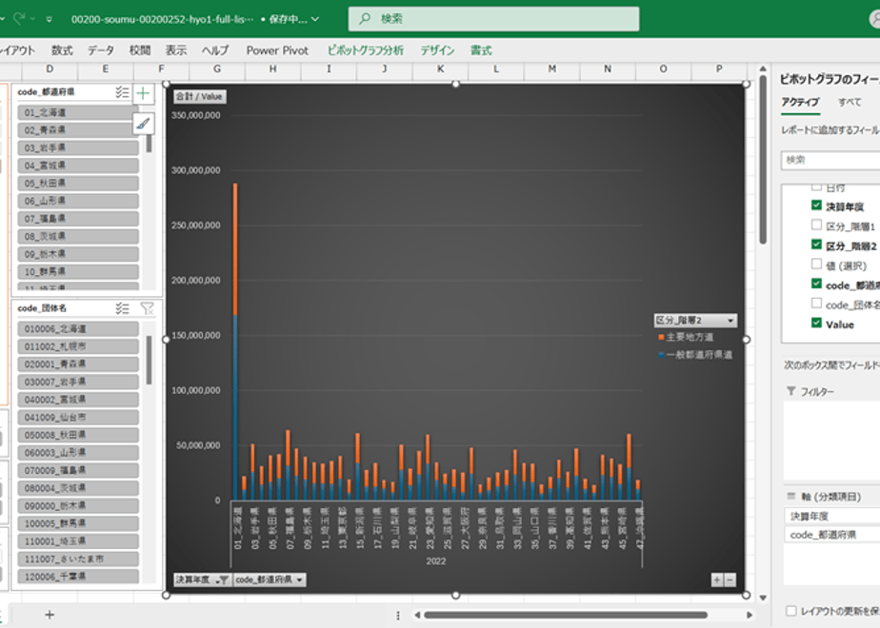
Task: Click the chart styles brush button
Action: (143, 123)
